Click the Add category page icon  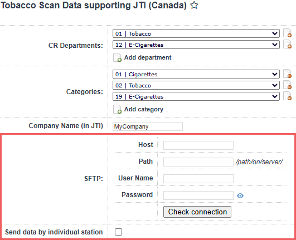(x=117, y=109)
